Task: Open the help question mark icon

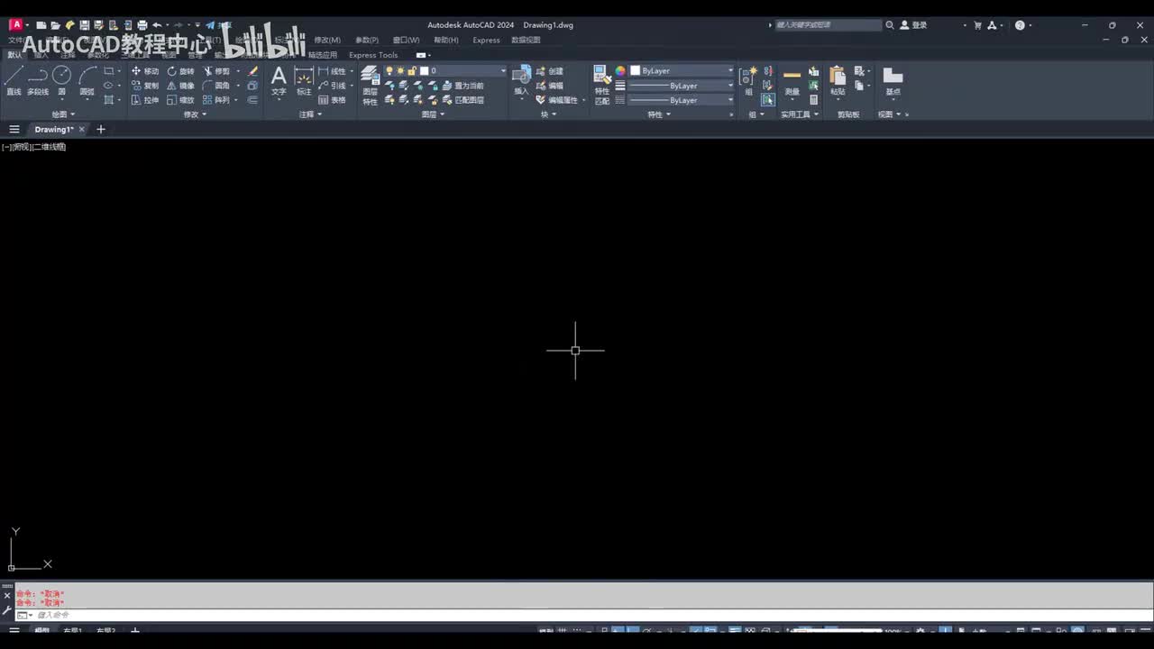Action: [1020, 25]
